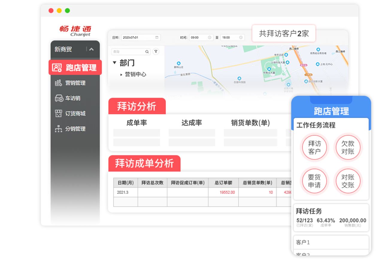Image resolution: width=376 pixels, height=260 pixels.
Task: Click the magnifier icon in search box
Action: tap(147, 52)
